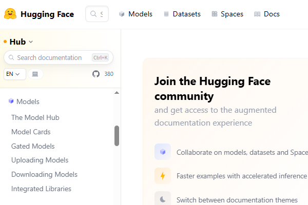Viewport: 308px width, 205px height.
Task: Click the Join the Hugging Face community heading
Action: pos(213,89)
